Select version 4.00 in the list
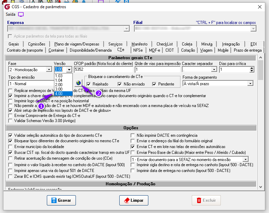The image size is (269, 213). point(63,94)
